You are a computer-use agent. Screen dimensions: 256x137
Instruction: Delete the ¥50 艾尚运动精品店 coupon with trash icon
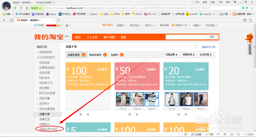point(137,114)
